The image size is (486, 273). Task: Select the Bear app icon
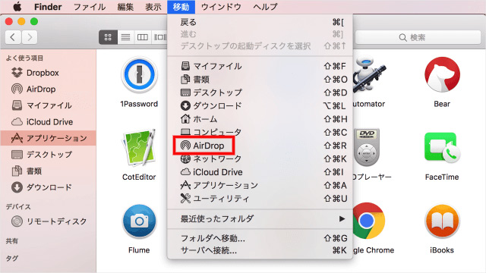(442, 74)
